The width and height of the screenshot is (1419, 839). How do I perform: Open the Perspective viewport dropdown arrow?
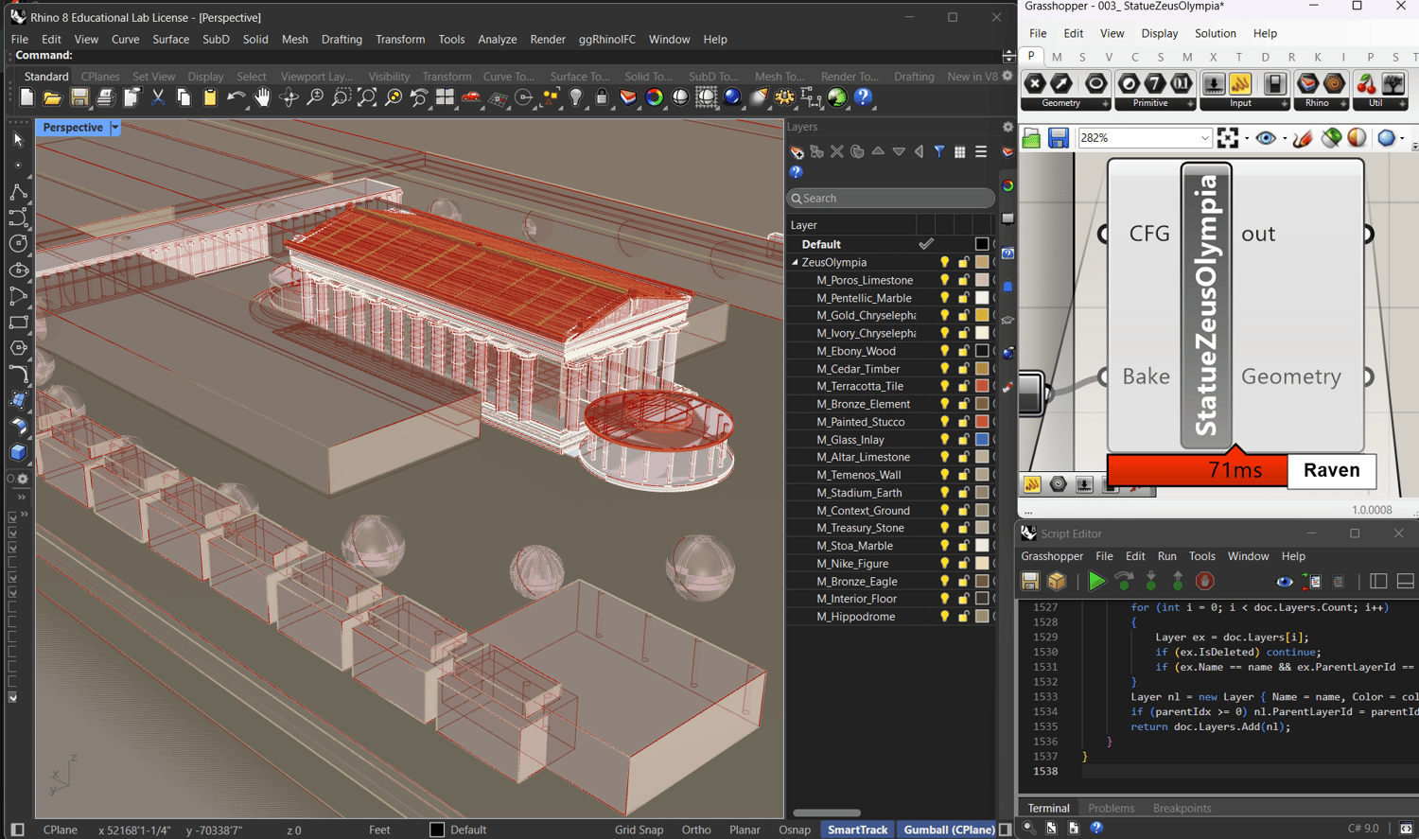click(x=115, y=128)
